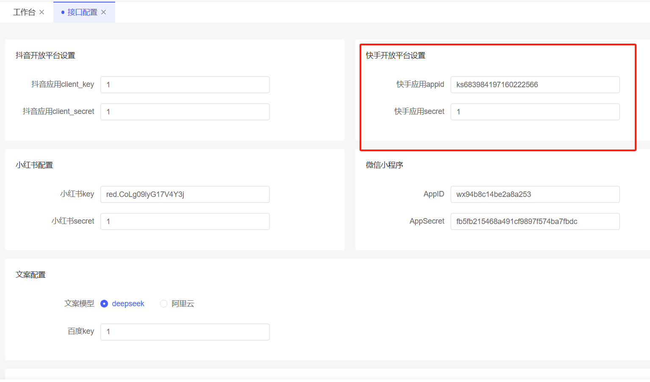Click the WeChat AppID input field

pos(535,194)
